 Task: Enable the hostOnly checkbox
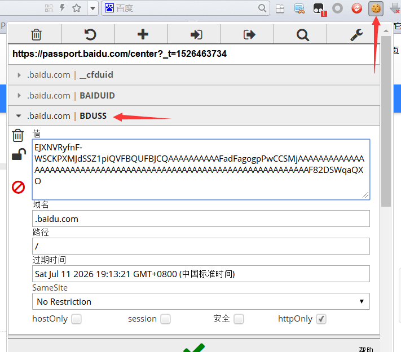[x=76, y=319]
